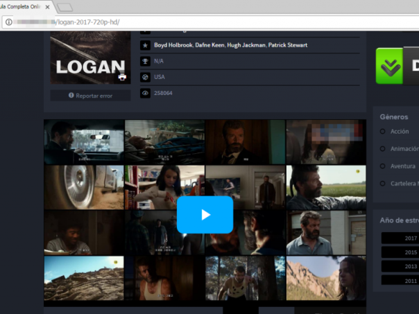Click the green download arrow icon
The width and height of the screenshot is (419, 314).
point(390,67)
